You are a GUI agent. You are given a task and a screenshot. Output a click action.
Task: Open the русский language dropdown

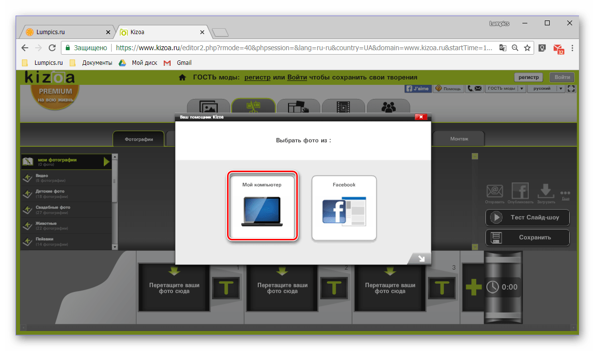pyautogui.click(x=546, y=89)
